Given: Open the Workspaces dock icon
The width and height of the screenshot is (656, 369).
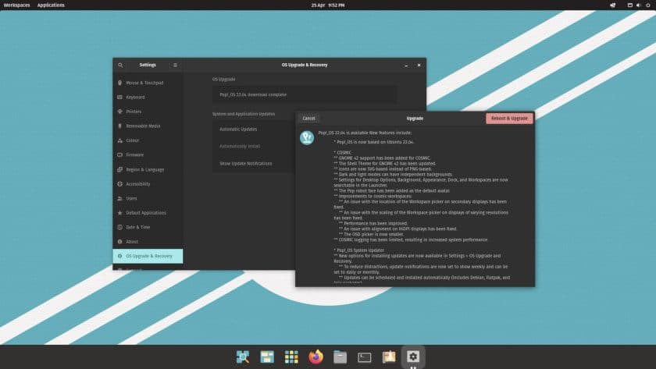Looking at the screenshot, I should pyautogui.click(x=267, y=357).
